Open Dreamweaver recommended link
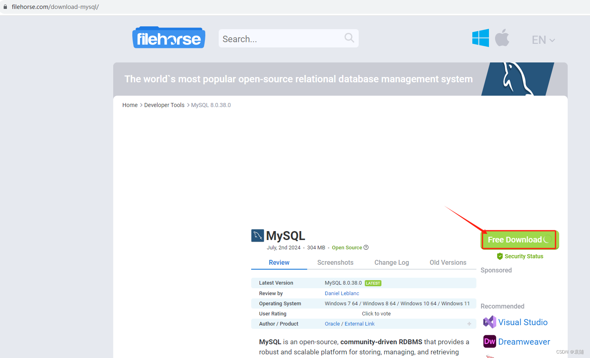 coord(524,342)
